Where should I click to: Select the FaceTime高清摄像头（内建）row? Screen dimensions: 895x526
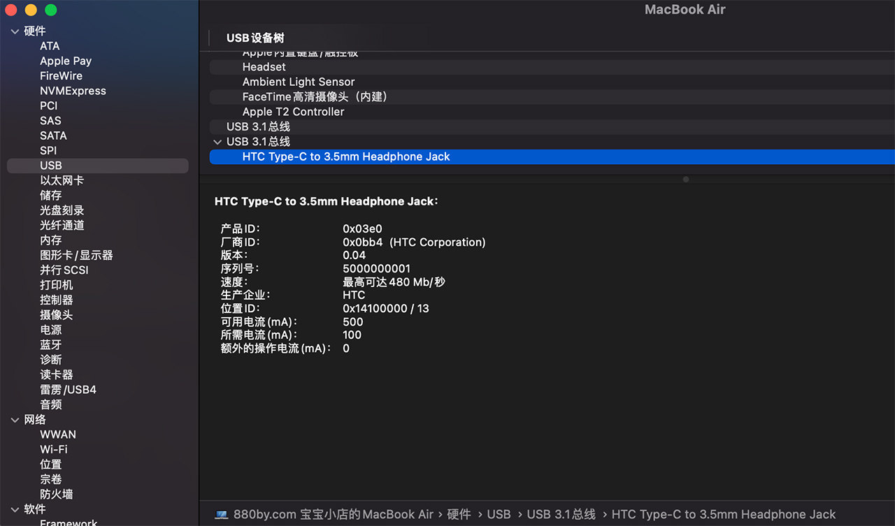(x=552, y=97)
